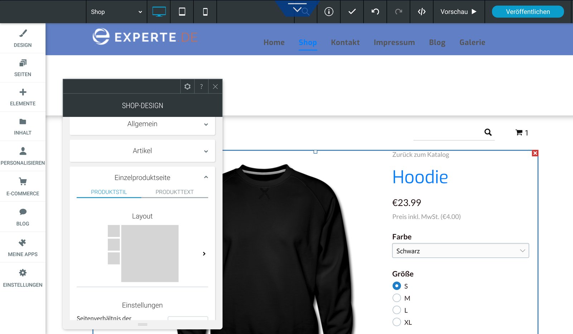The height and width of the screenshot is (334, 573).
Task: Navigate to the Kontakt menu item
Action: tap(345, 42)
